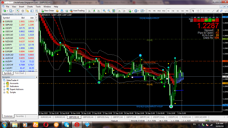
Task: Select the W1 timeframe
Action: click(182, 11)
